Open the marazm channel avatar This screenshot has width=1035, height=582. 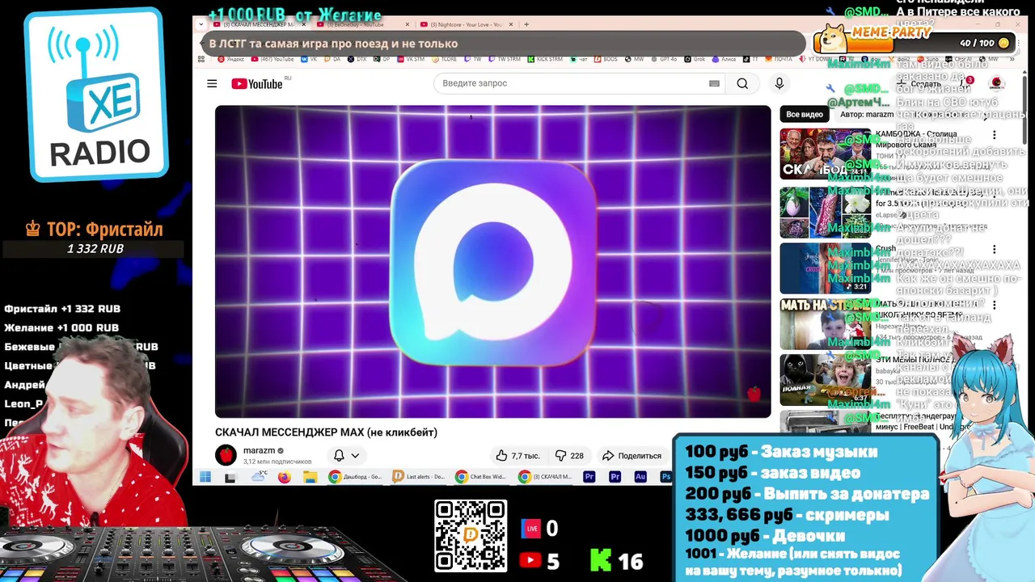[226, 455]
